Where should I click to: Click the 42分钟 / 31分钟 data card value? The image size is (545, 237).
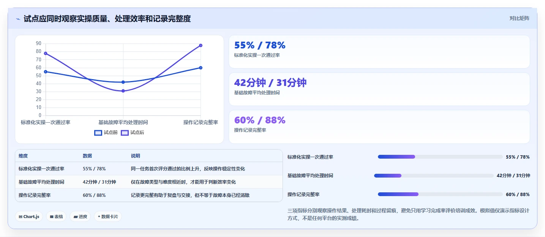(x=270, y=83)
